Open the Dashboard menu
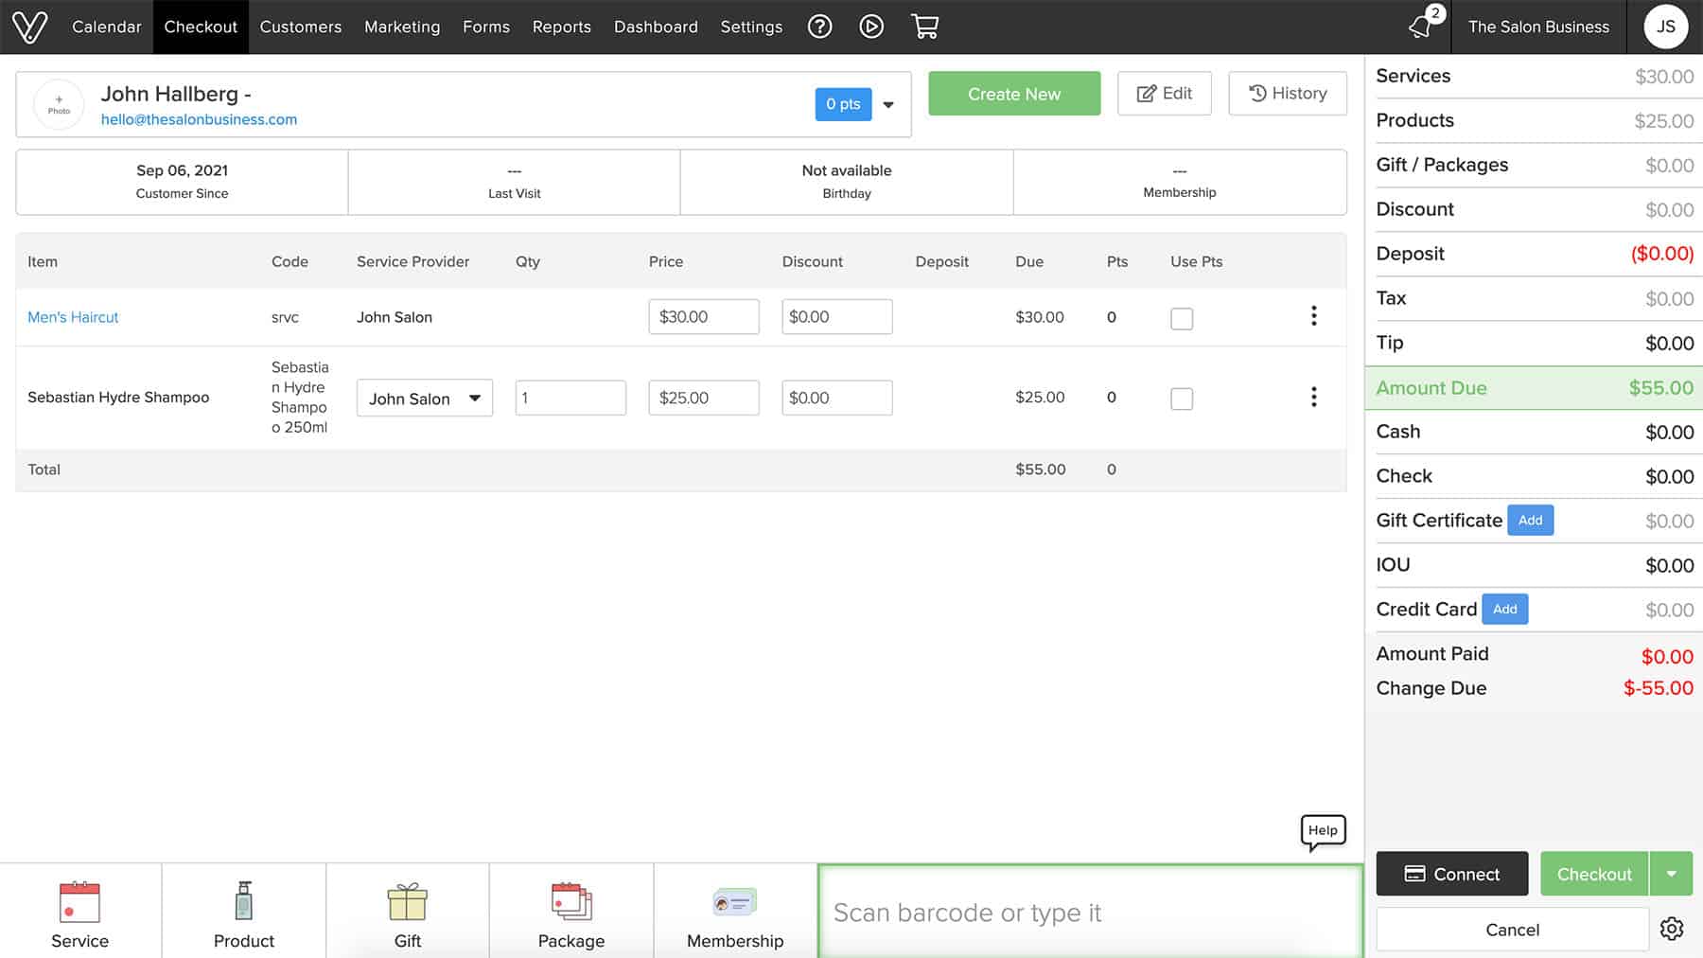 pyautogui.click(x=656, y=27)
